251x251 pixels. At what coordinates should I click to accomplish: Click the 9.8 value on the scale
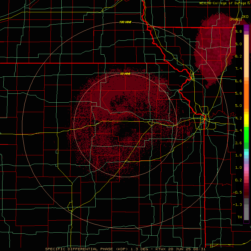tap(238, 31)
